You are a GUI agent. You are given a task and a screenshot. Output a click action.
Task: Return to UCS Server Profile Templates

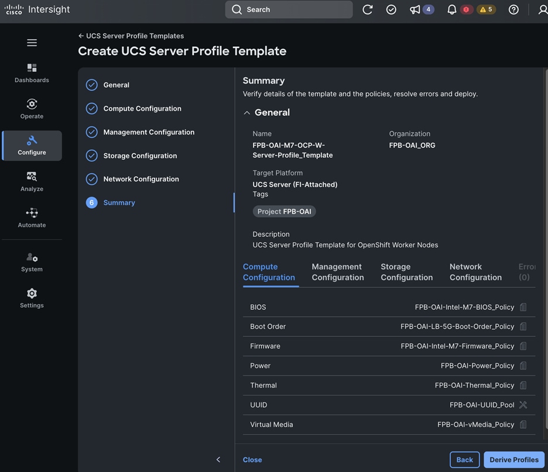[x=131, y=36]
